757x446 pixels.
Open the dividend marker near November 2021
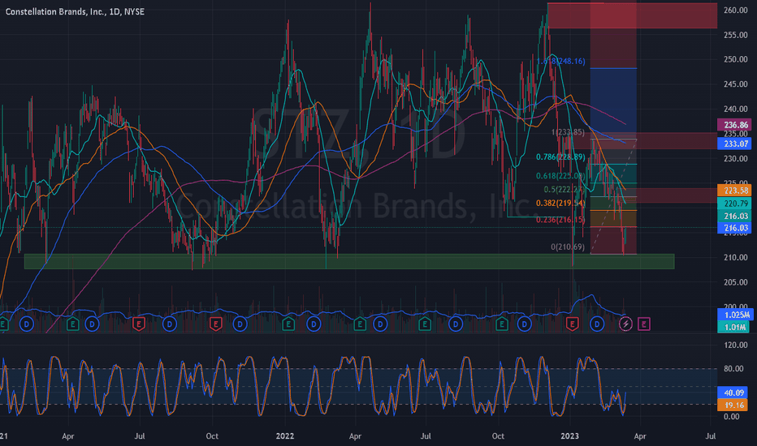click(x=240, y=324)
